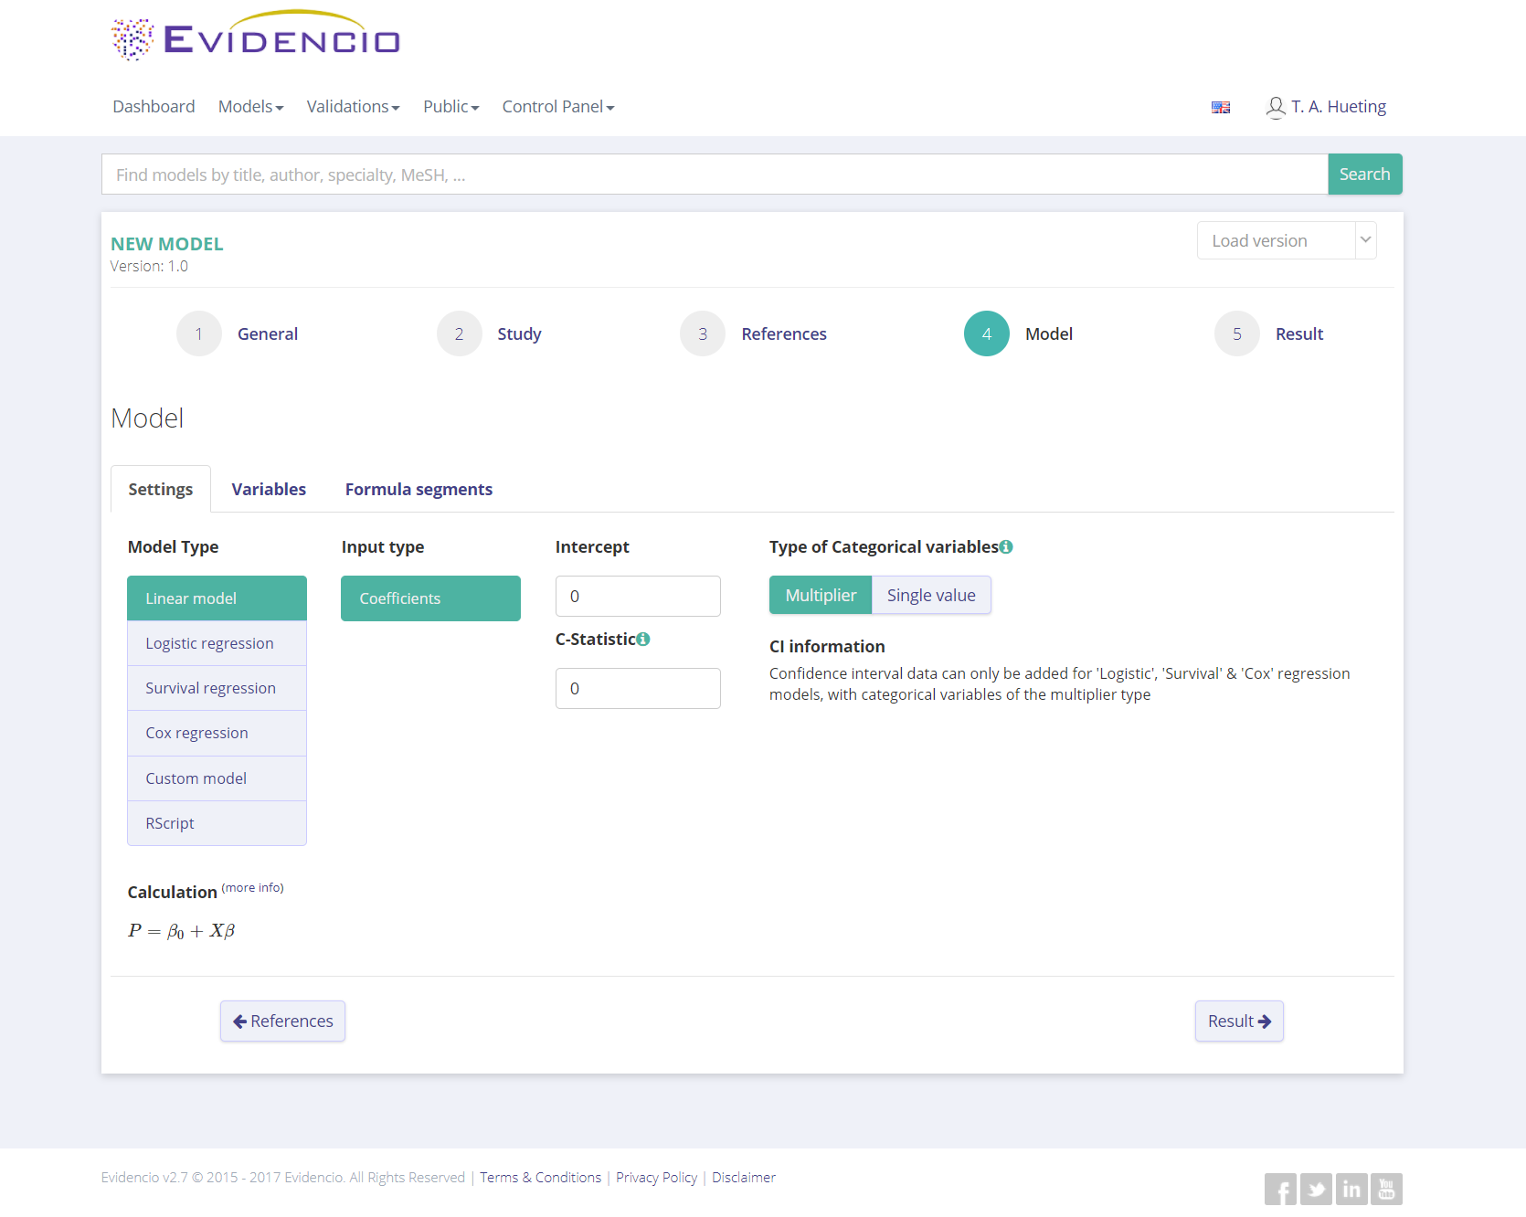The width and height of the screenshot is (1526, 1217).
Task: Expand the Models dropdown menu
Action: (x=250, y=107)
